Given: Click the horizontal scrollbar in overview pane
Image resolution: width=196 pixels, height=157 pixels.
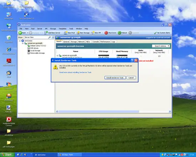Looking at the screenshot, I should 99,111.
